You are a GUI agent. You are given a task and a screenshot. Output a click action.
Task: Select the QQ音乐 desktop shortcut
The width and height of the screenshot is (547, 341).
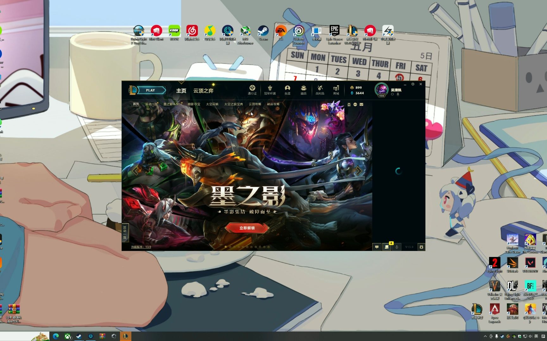pyautogui.click(x=210, y=33)
